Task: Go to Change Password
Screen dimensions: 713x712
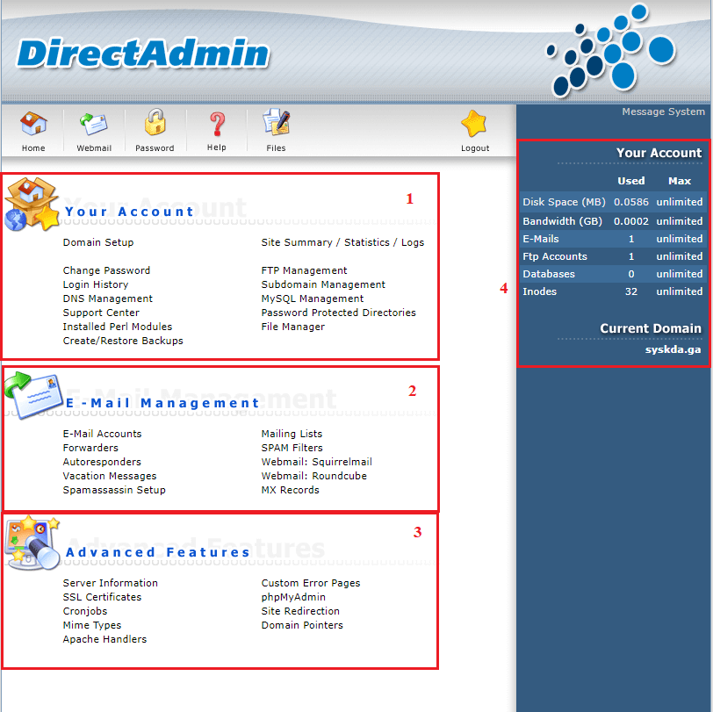Action: point(106,270)
